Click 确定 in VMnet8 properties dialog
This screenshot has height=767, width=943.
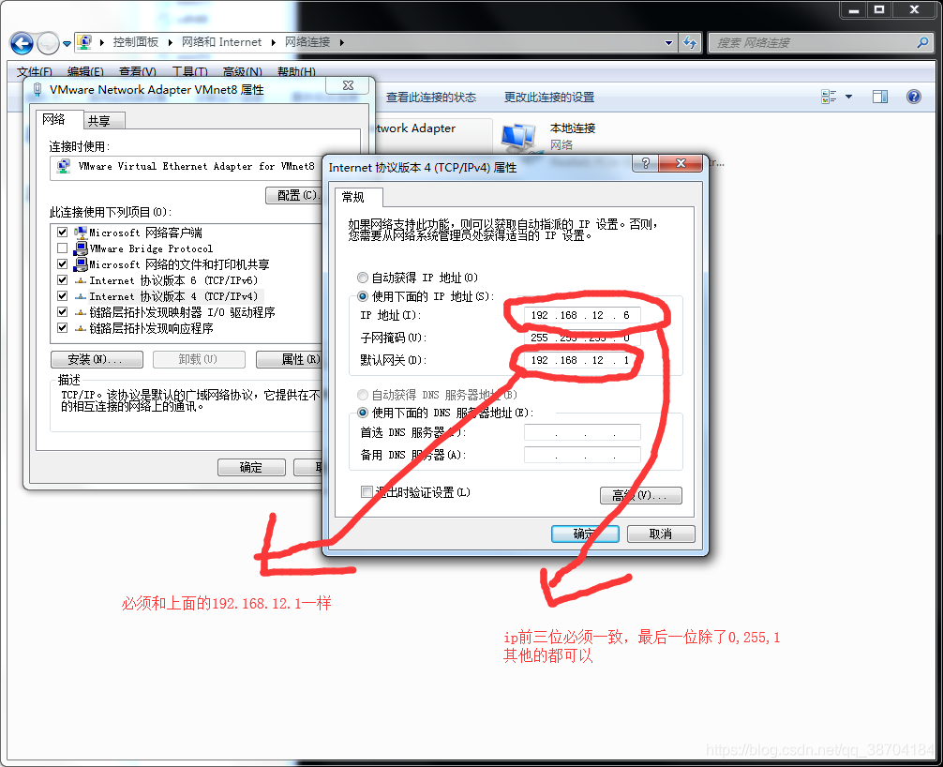(251, 467)
